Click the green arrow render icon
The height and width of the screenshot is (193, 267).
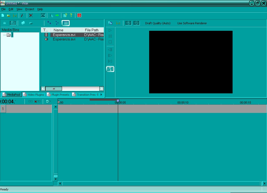[x=57, y=15]
